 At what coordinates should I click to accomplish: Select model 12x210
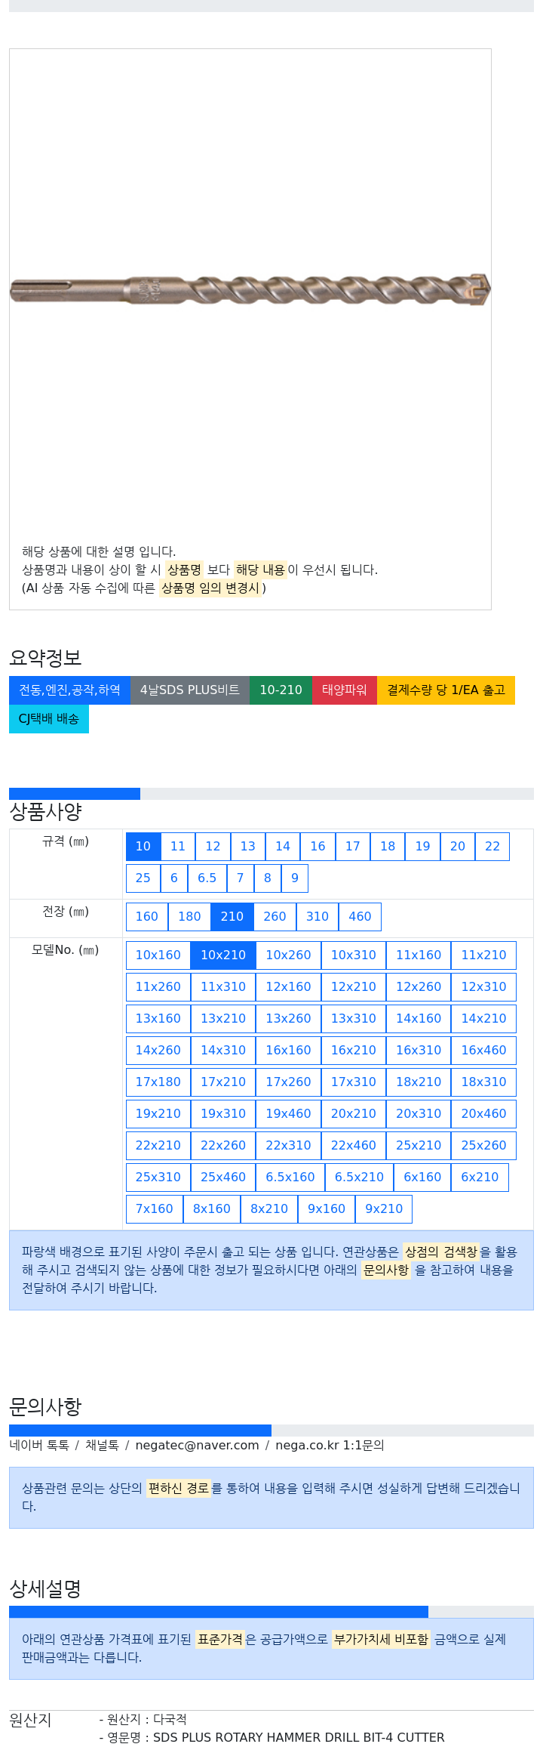click(354, 986)
